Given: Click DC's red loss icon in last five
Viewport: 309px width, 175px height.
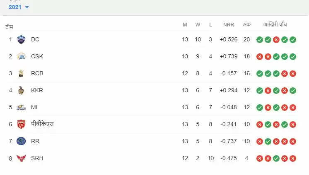Looking at the screenshot, I should click(x=276, y=40).
